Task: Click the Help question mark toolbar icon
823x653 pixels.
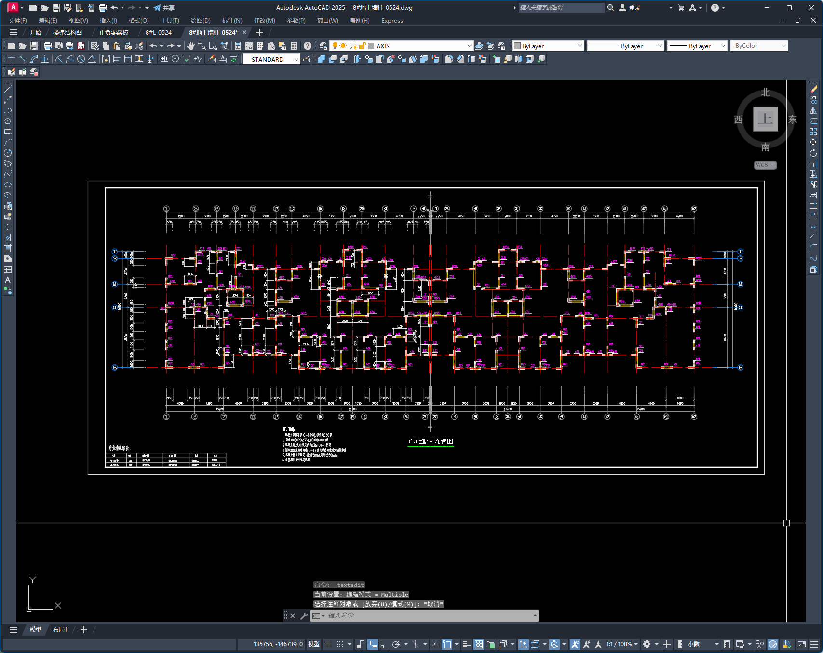Action: (308, 46)
